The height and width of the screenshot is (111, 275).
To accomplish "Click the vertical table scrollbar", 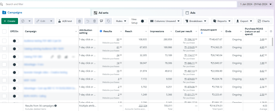I will coord(272,41).
